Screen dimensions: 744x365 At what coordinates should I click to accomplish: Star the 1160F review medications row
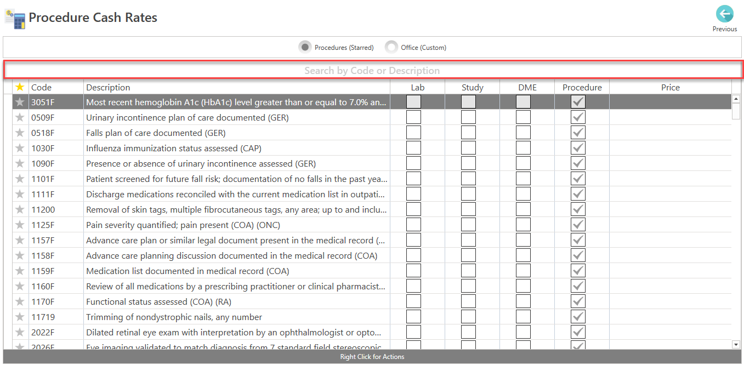20,286
